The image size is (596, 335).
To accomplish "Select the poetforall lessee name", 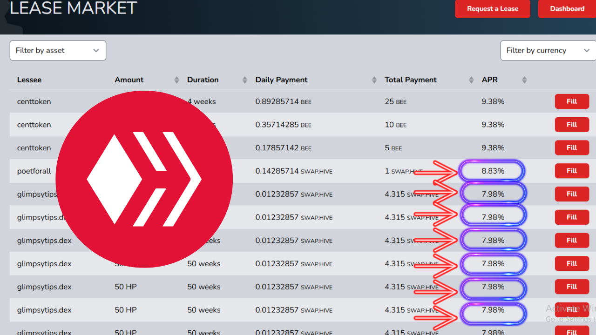I will pos(34,171).
